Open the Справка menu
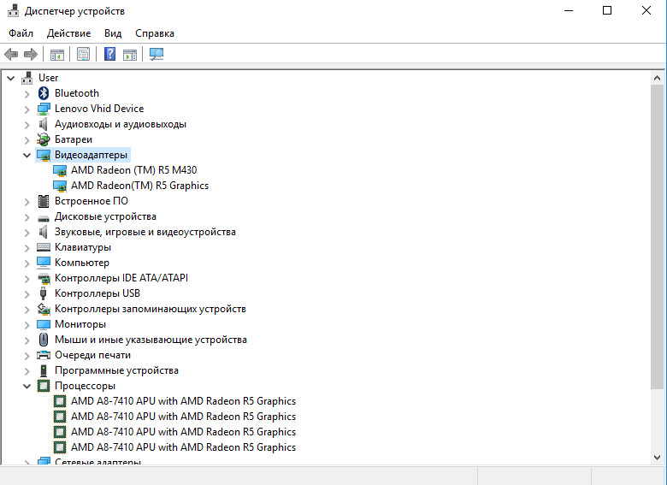 (x=155, y=33)
